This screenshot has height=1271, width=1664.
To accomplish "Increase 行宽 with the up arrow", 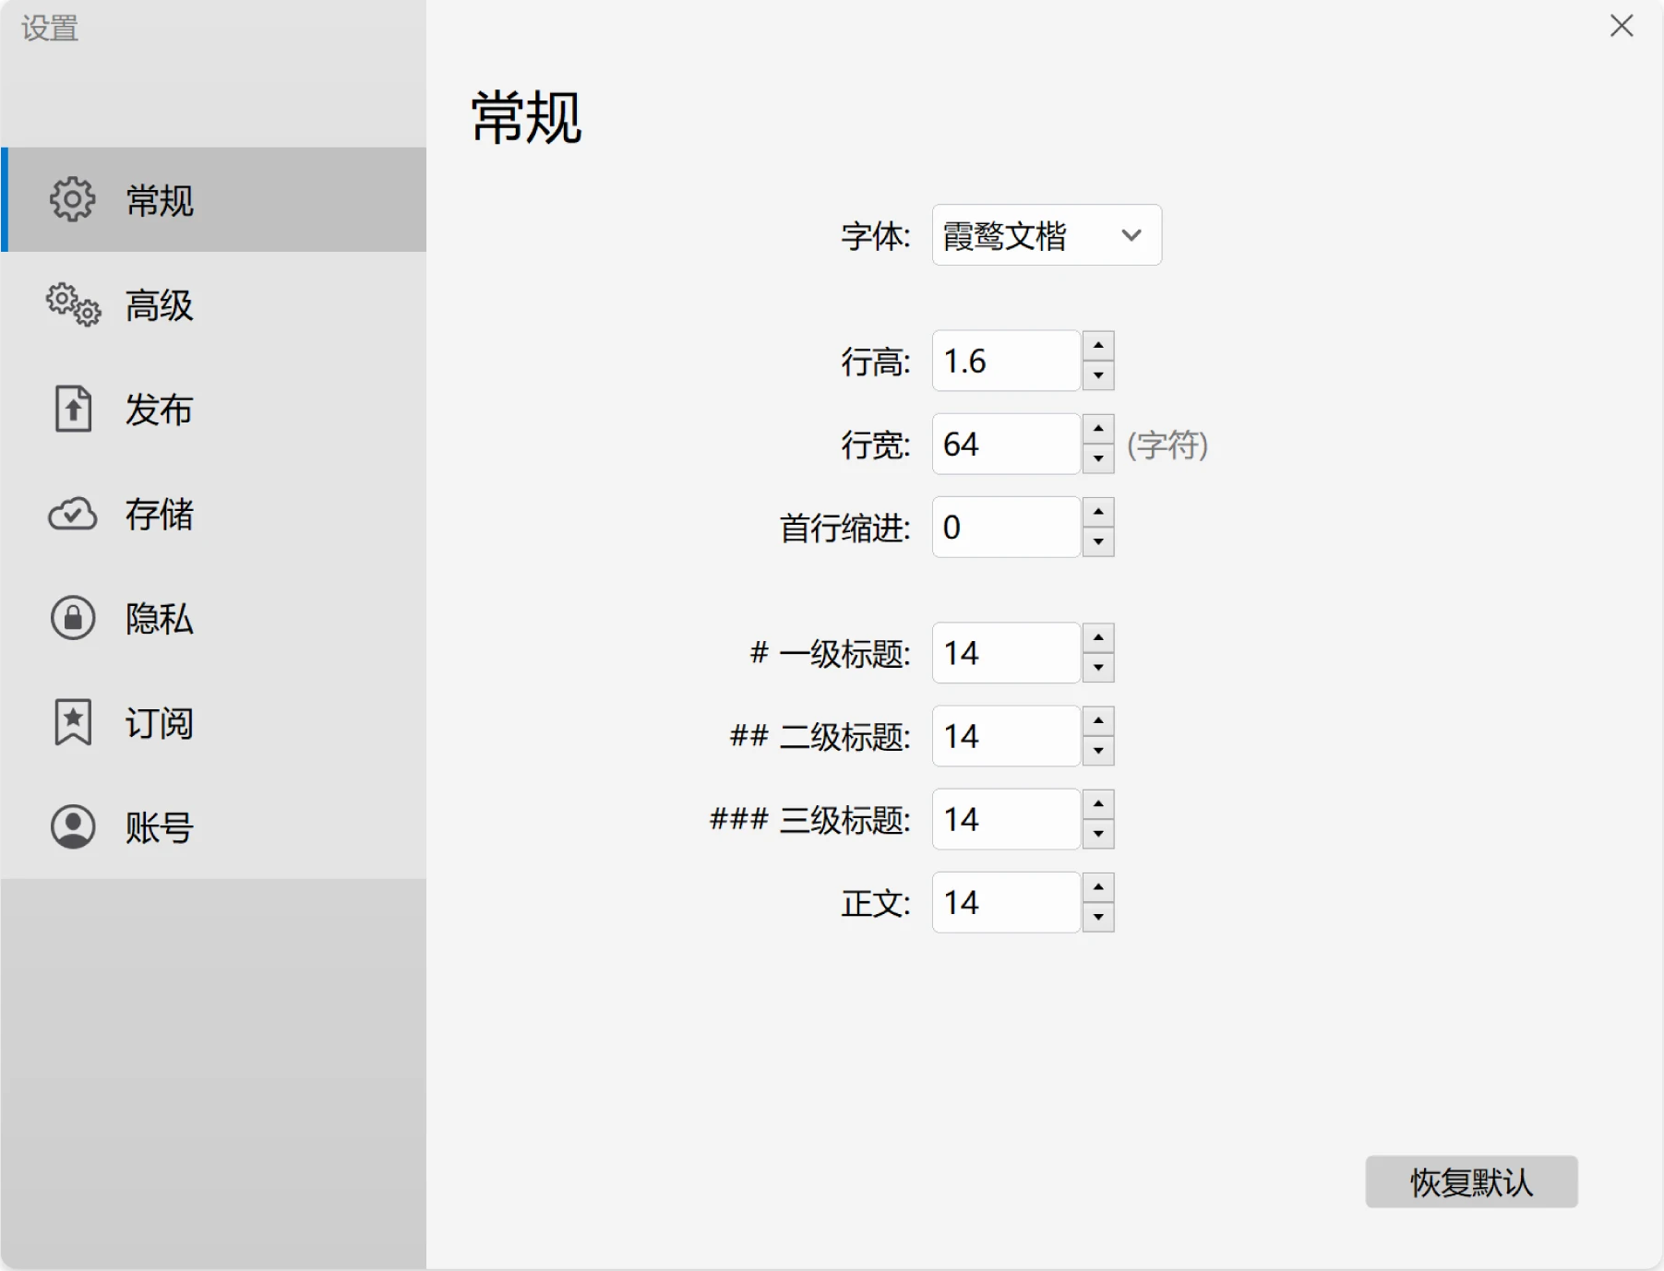I will pos(1098,429).
